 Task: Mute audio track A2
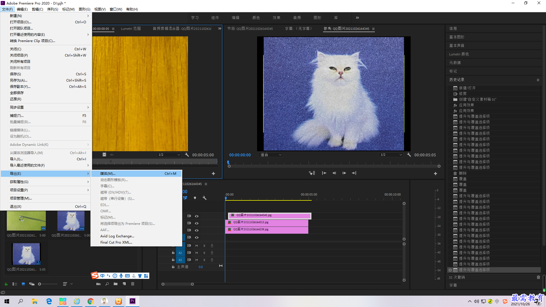197,253
